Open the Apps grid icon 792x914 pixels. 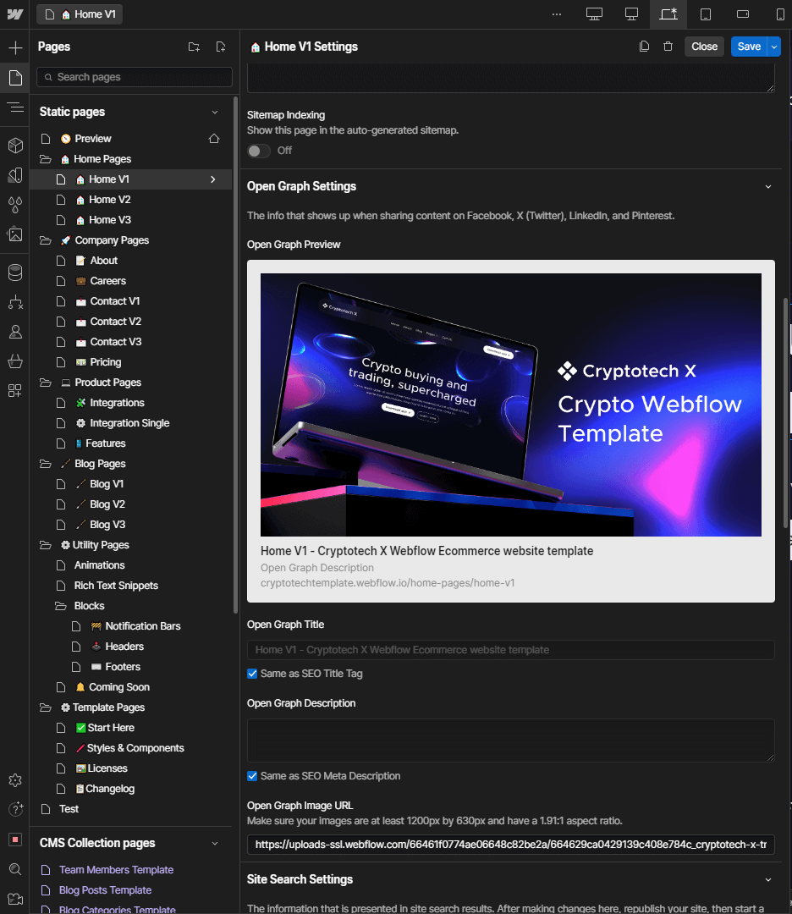(15, 390)
